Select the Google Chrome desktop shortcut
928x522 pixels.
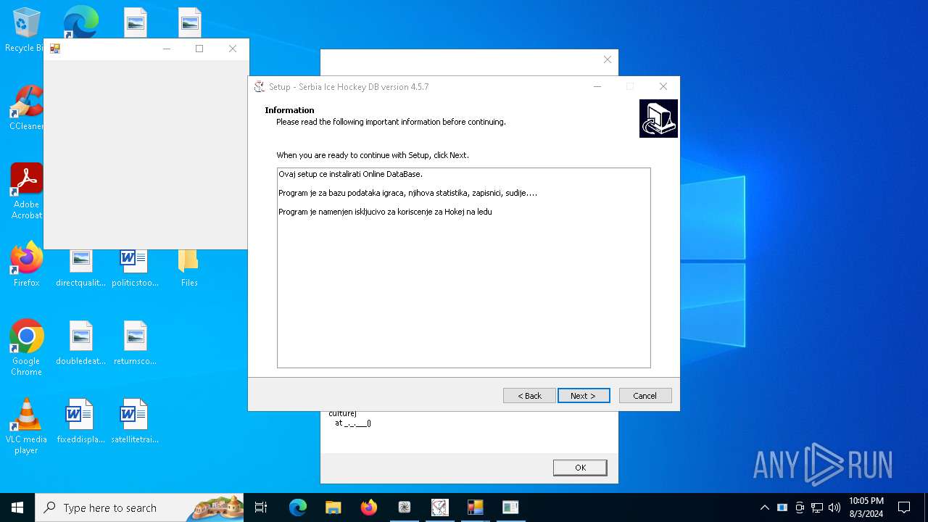point(26,347)
